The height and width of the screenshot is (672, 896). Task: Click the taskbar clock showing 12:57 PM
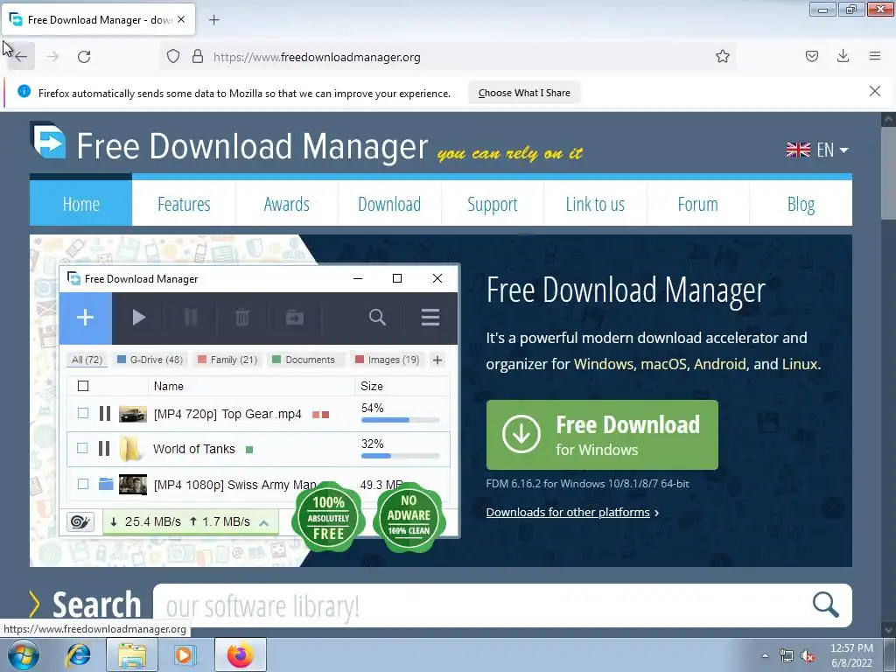click(851, 655)
